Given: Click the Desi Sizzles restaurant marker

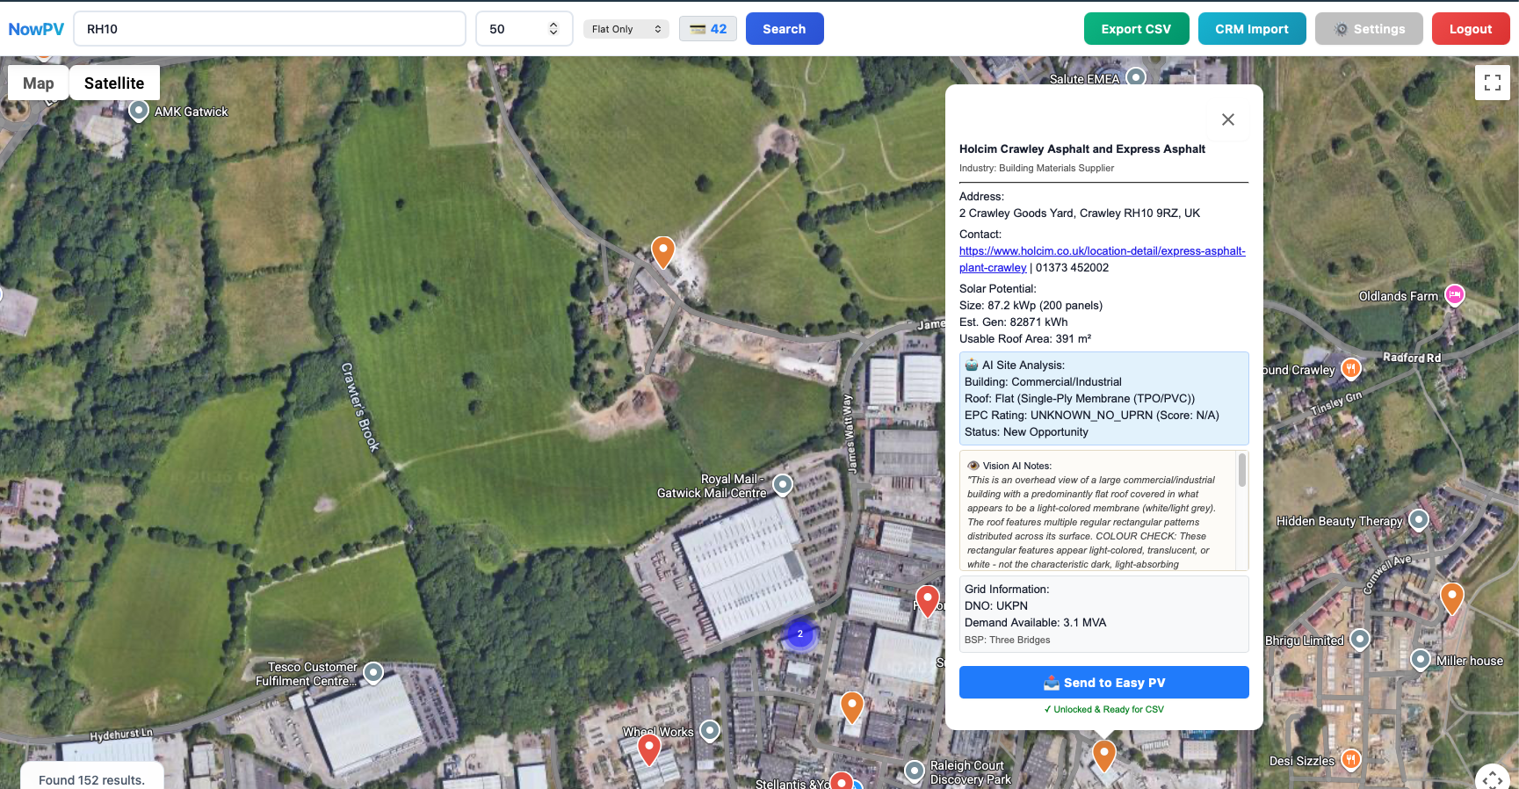Looking at the screenshot, I should coord(1351,759).
